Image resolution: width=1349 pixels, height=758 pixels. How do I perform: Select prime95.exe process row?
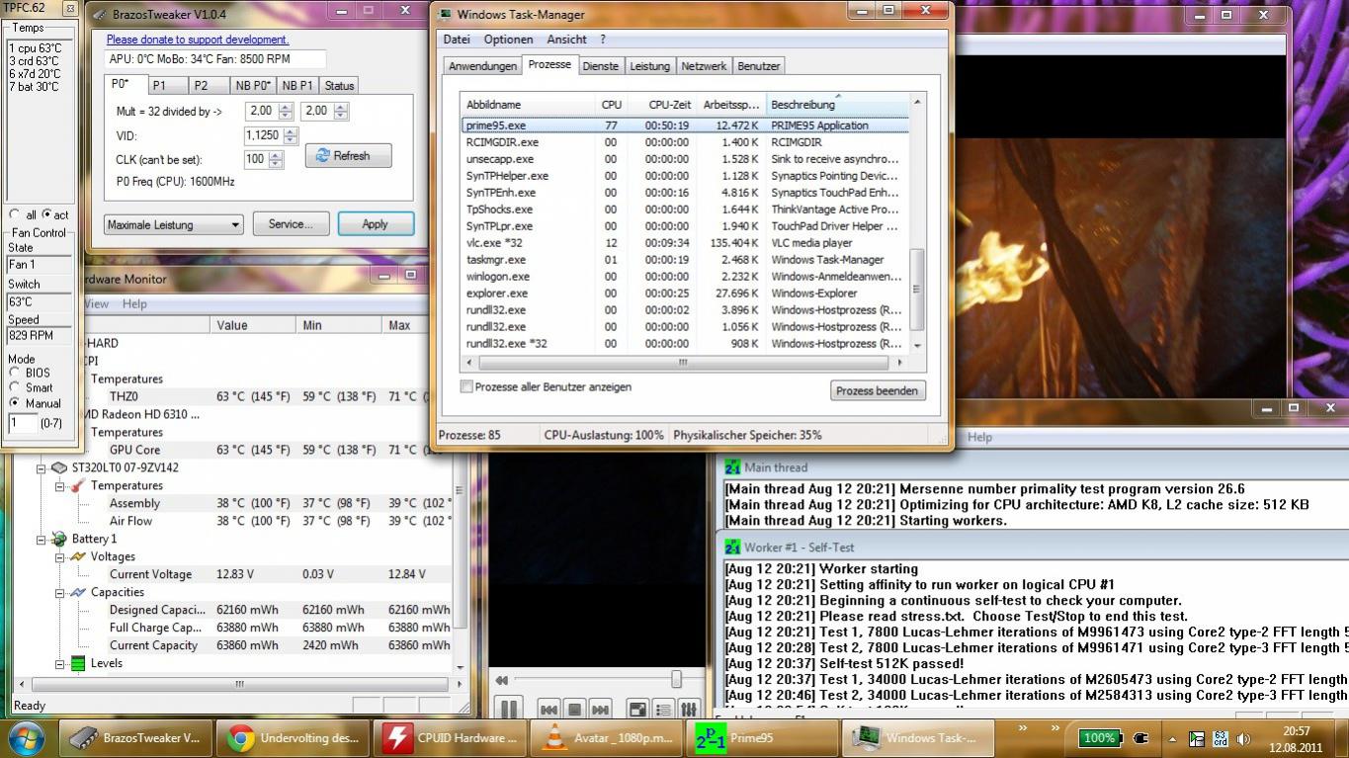[x=685, y=126]
